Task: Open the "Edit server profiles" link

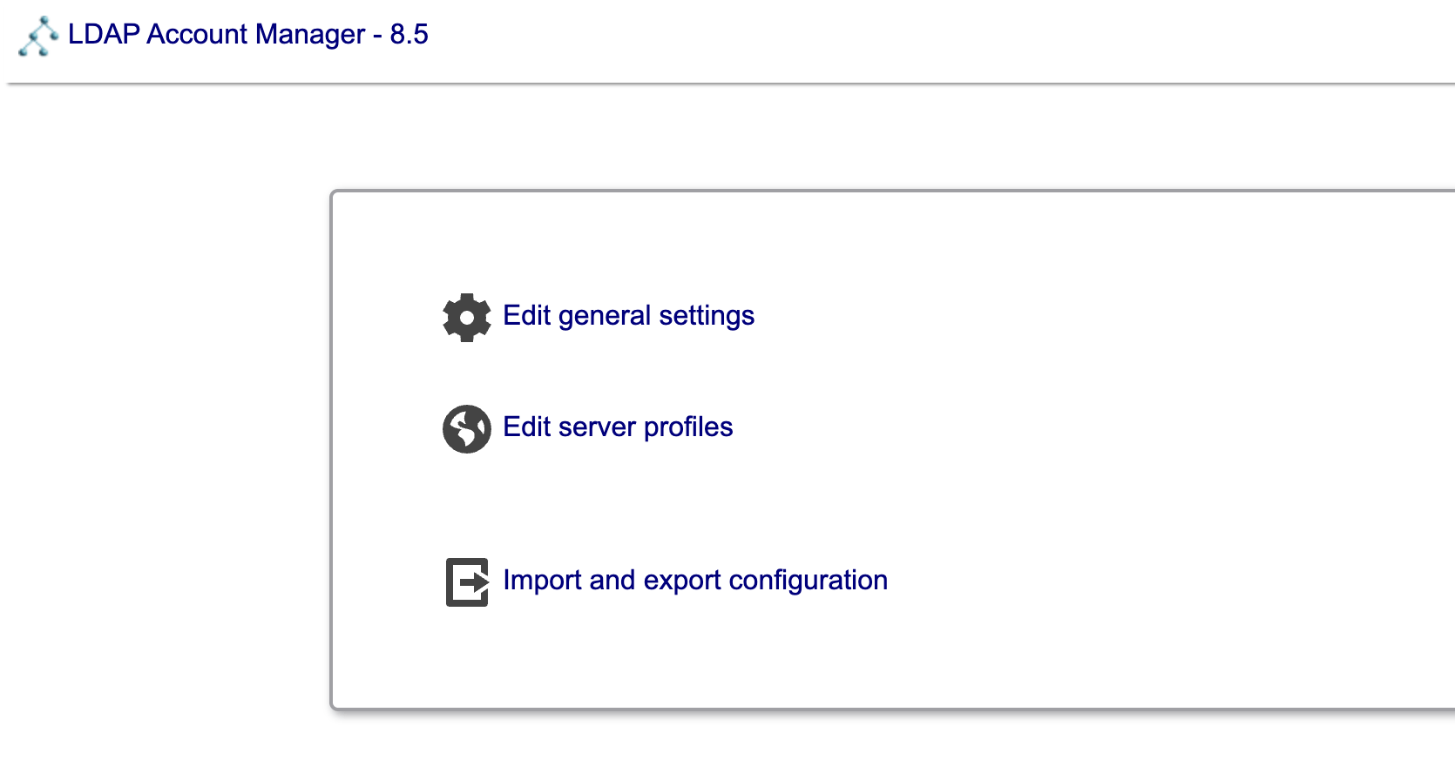Action: [618, 427]
